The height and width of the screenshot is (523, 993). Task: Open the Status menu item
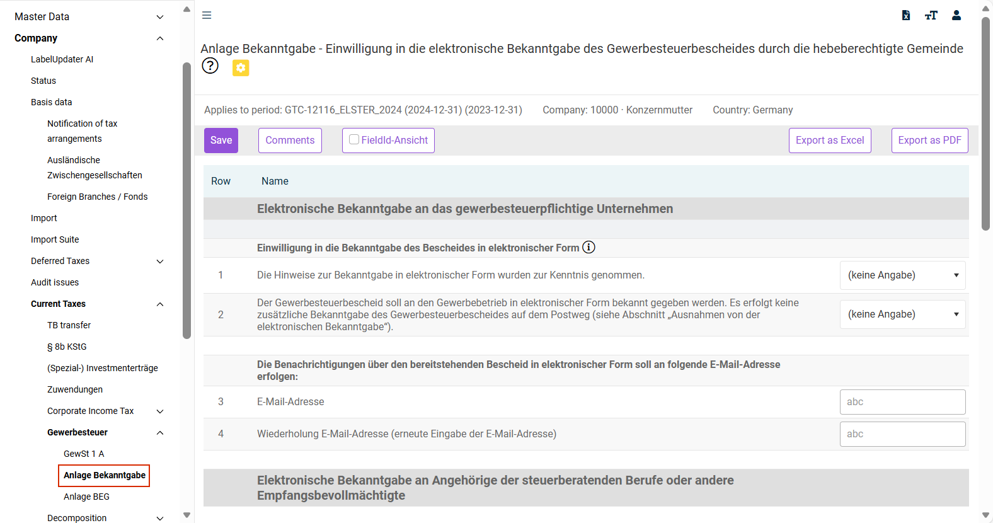click(x=43, y=81)
